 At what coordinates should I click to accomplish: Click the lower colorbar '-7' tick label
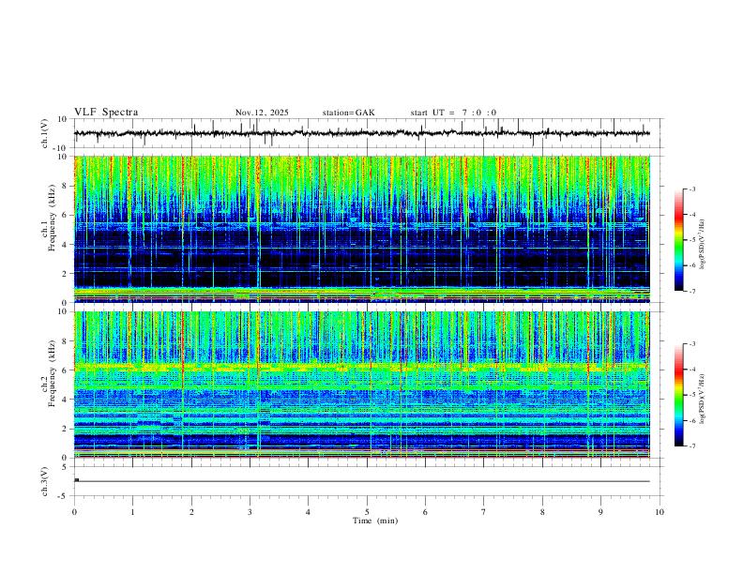pos(691,446)
